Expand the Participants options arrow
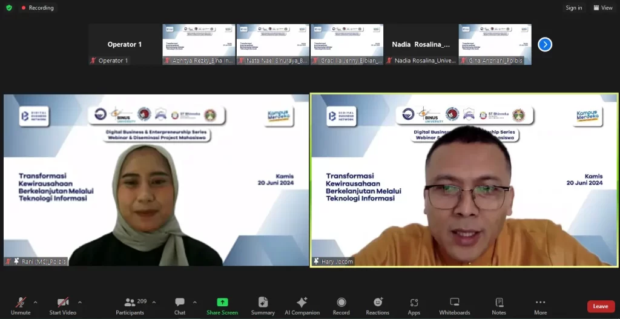620x319 pixels. pos(154,302)
